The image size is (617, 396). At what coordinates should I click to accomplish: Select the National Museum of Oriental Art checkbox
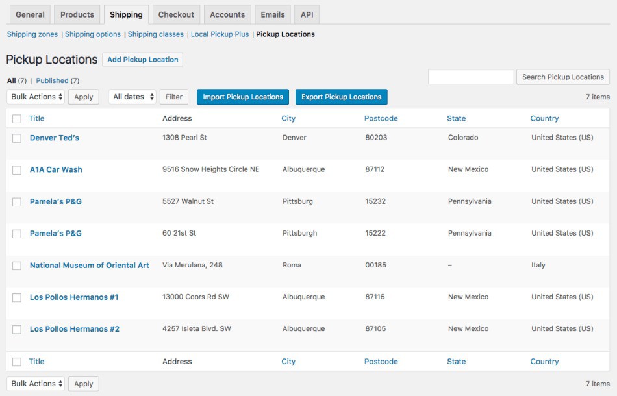tap(17, 266)
